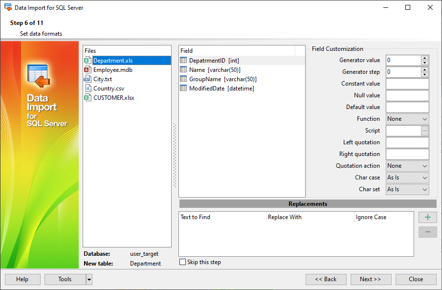Remove a replacement with the minus icon

click(x=427, y=232)
